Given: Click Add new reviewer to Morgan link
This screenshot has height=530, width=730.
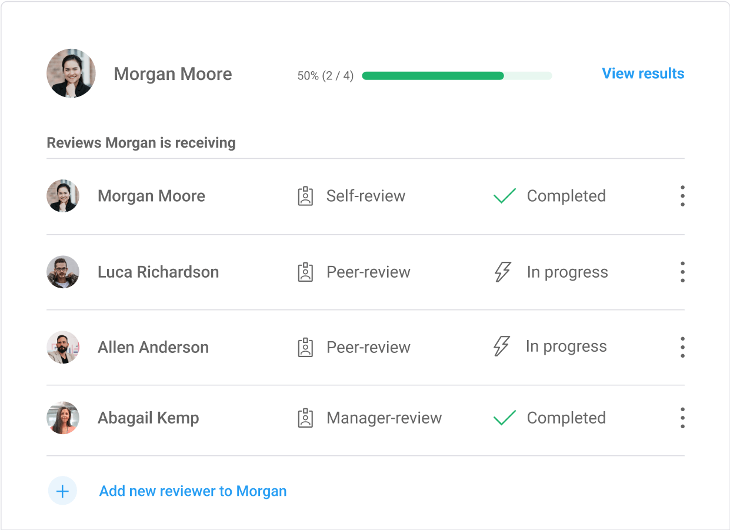Looking at the screenshot, I should click(x=193, y=491).
